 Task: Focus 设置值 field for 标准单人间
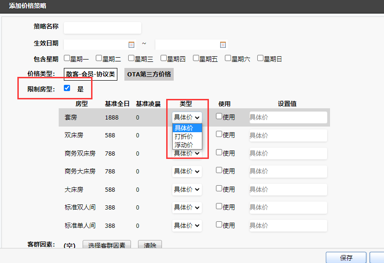pos(288,225)
